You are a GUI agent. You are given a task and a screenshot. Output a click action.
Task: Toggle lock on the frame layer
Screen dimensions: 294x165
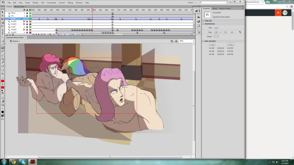click(28, 13)
